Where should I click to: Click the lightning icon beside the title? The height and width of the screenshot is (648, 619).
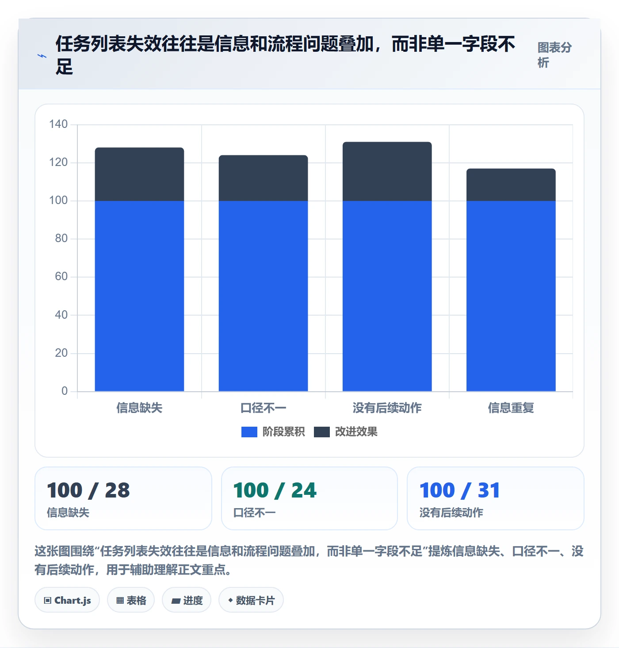42,56
